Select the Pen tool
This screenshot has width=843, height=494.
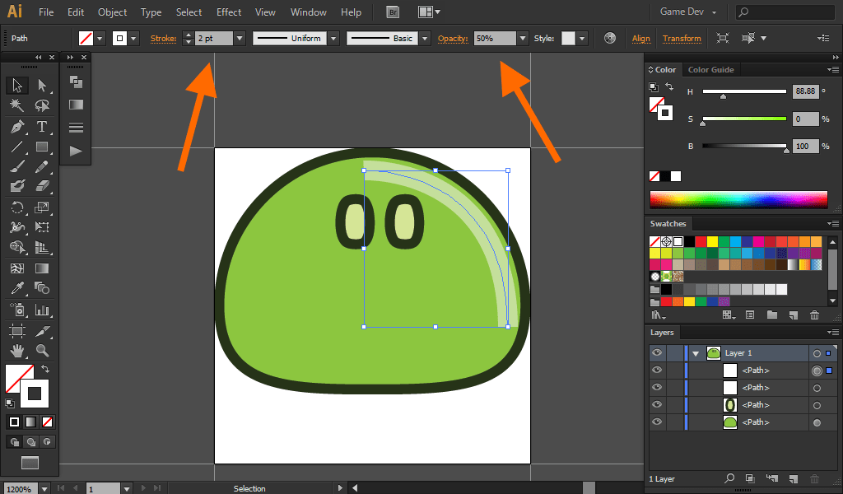coord(16,127)
